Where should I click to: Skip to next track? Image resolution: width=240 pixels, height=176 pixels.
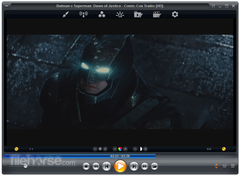134,166
